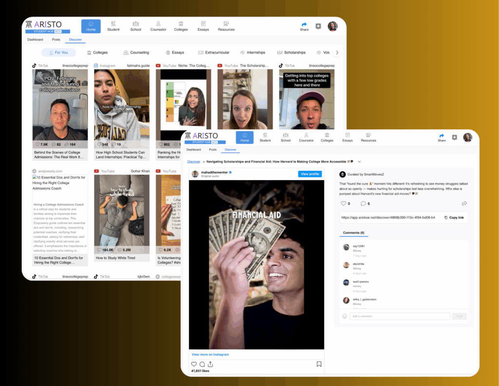Open Resources in the post detail window
Image resolution: width=499 pixels, height=386 pixels.
click(x=368, y=138)
